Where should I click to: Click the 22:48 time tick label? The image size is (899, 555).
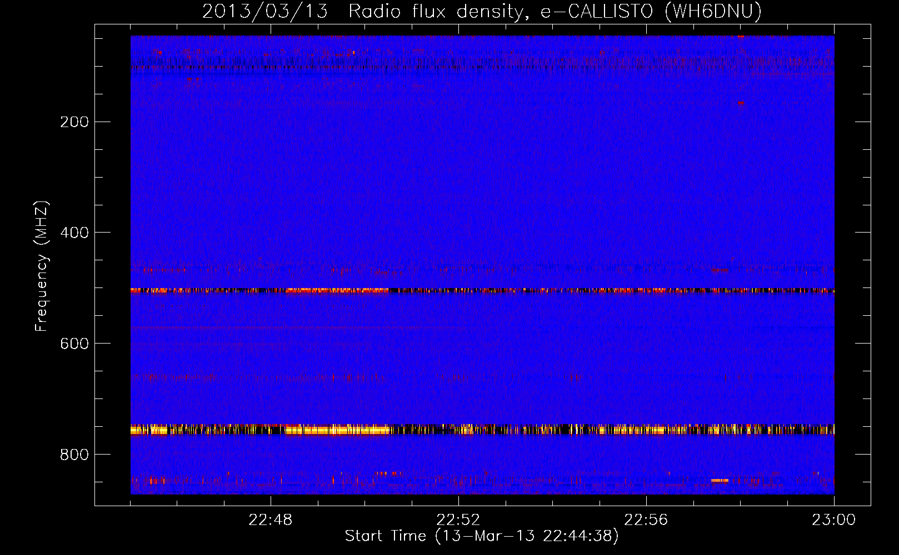271,520
